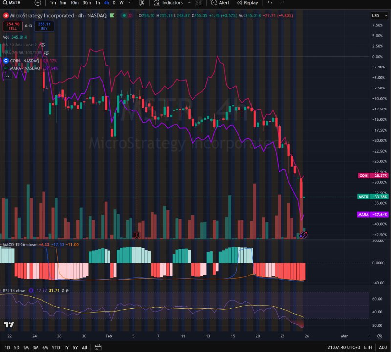Click the Vol 345.01K indicator legend
Image resolution: width=391 pixels, height=352 pixels.
pos(15,37)
